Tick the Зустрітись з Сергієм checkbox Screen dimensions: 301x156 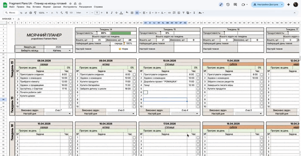click(70, 89)
